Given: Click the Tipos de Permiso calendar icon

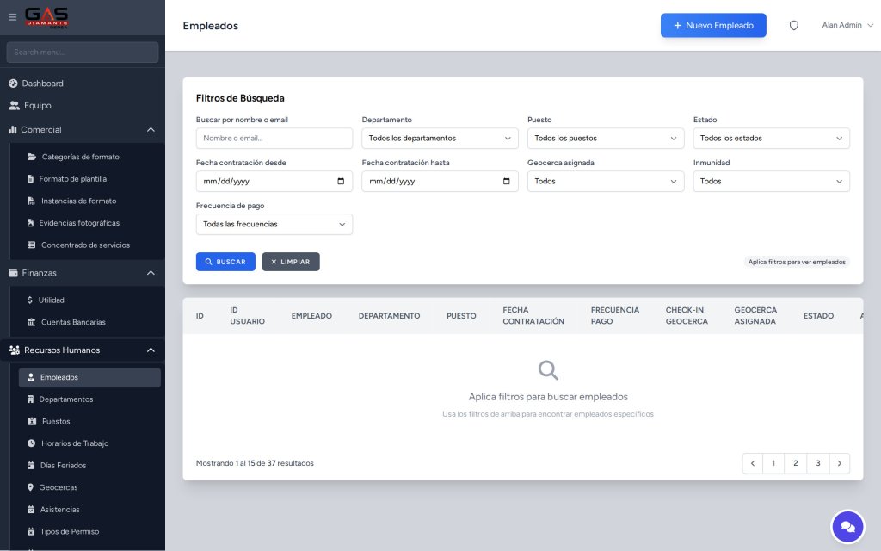Looking at the screenshot, I should tap(31, 531).
